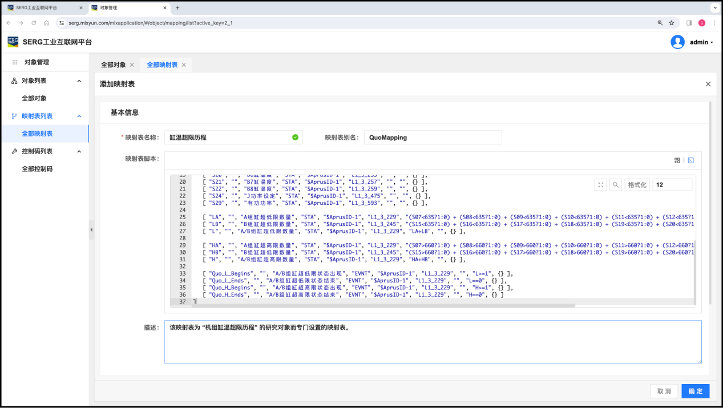Click the editor horizontal scrollbar
This screenshot has height=408, width=723.
382,306
